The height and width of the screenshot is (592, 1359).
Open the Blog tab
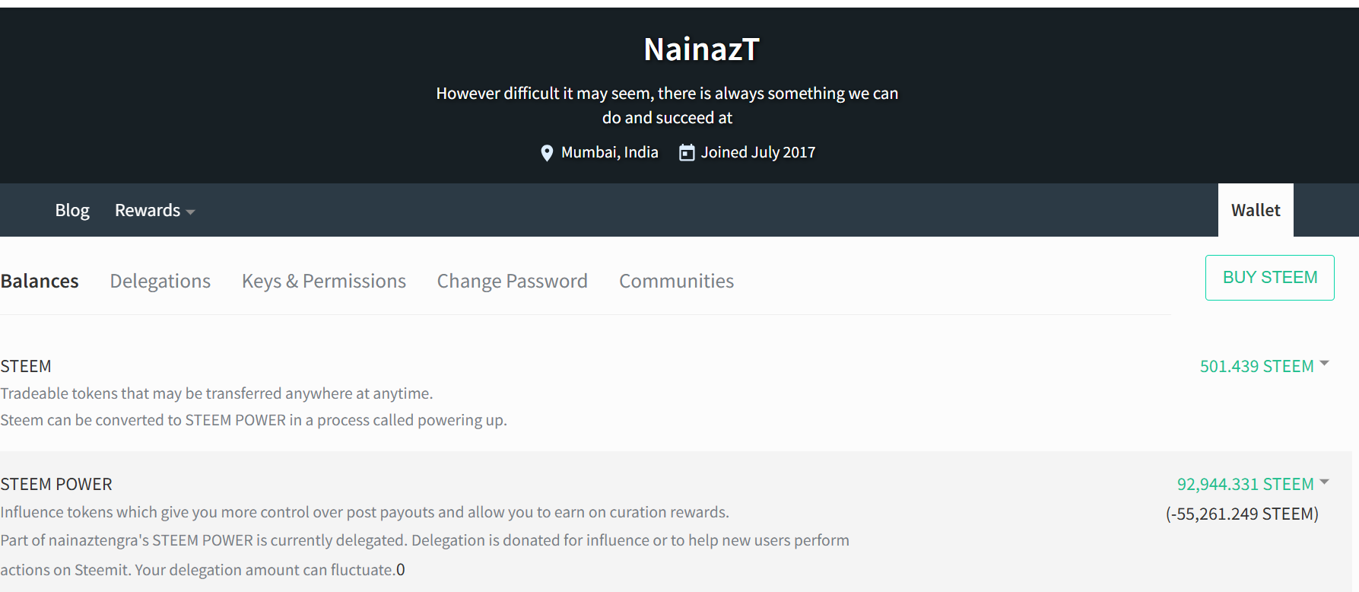tap(72, 210)
